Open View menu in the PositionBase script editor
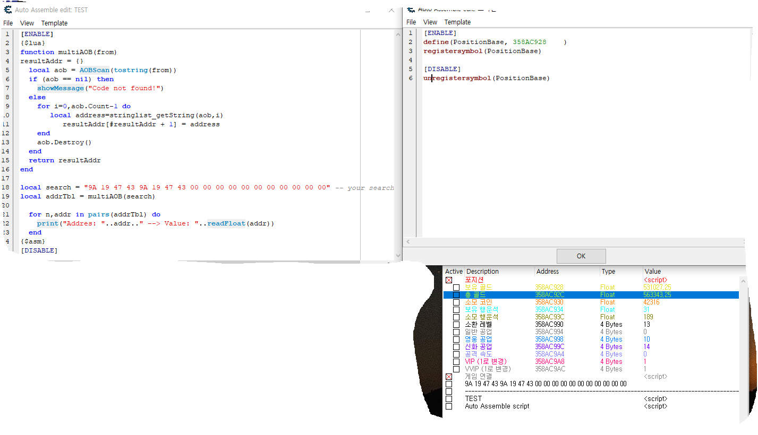The width and height of the screenshot is (758, 435). 430,22
